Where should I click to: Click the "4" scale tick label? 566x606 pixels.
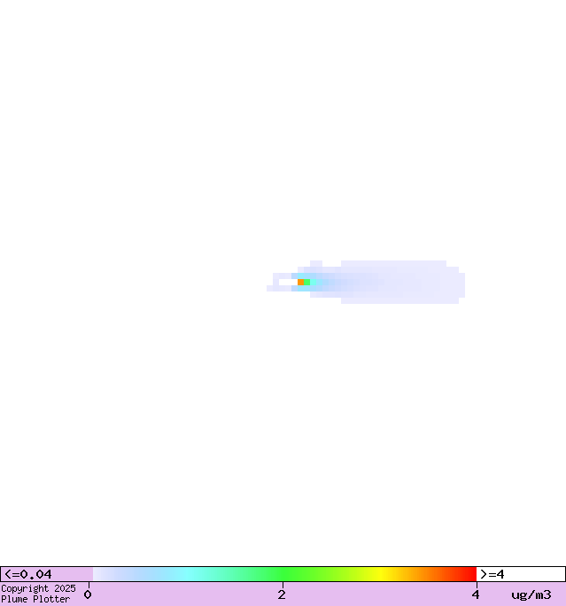pos(476,594)
